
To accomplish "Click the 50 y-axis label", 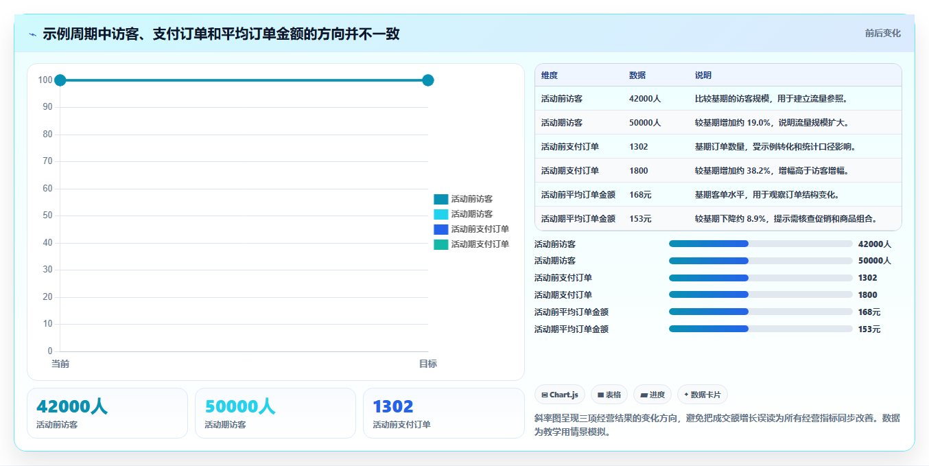I will [x=47, y=215].
